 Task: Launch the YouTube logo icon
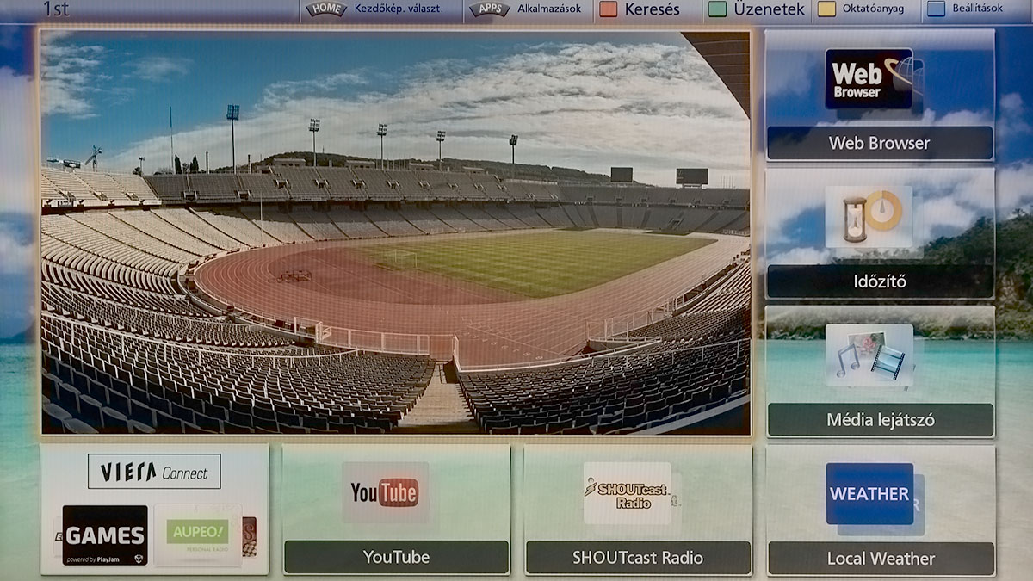tap(385, 493)
